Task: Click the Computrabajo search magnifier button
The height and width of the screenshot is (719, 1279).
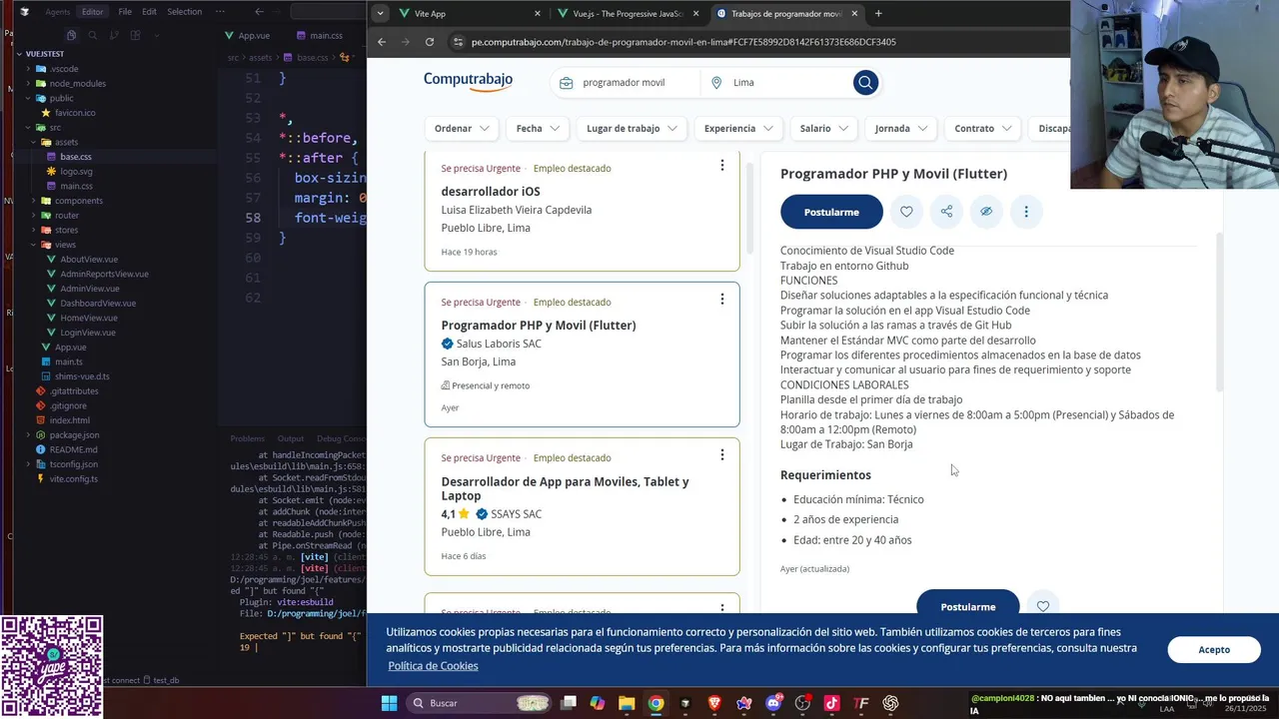Action: click(x=865, y=82)
